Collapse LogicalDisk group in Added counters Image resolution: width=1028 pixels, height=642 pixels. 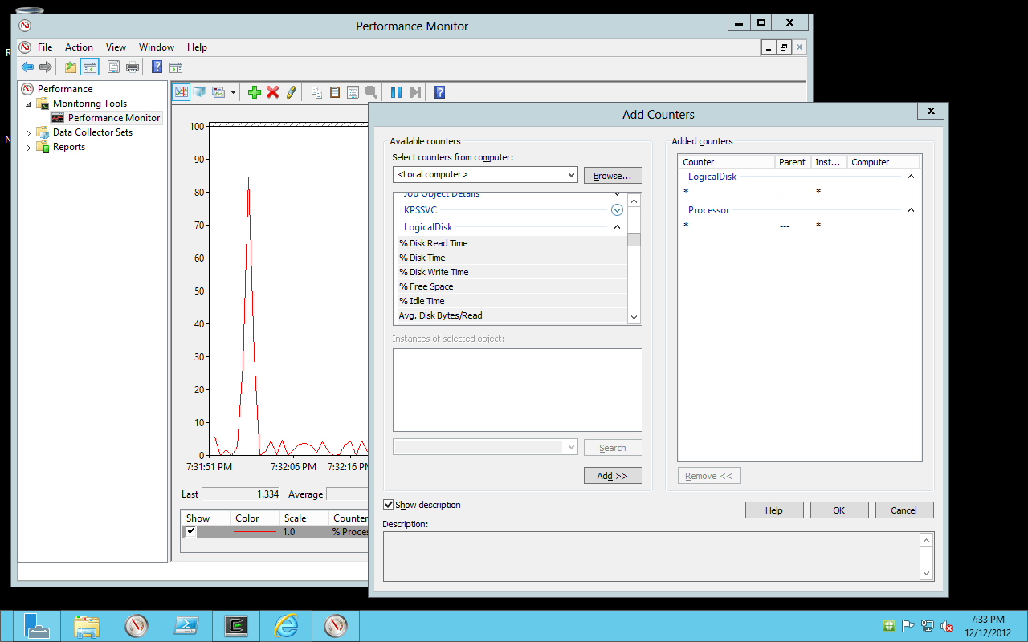(911, 177)
